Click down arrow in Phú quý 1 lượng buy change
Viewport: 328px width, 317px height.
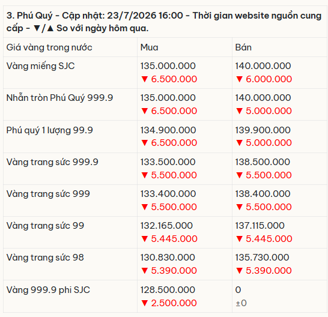[x=145, y=143]
